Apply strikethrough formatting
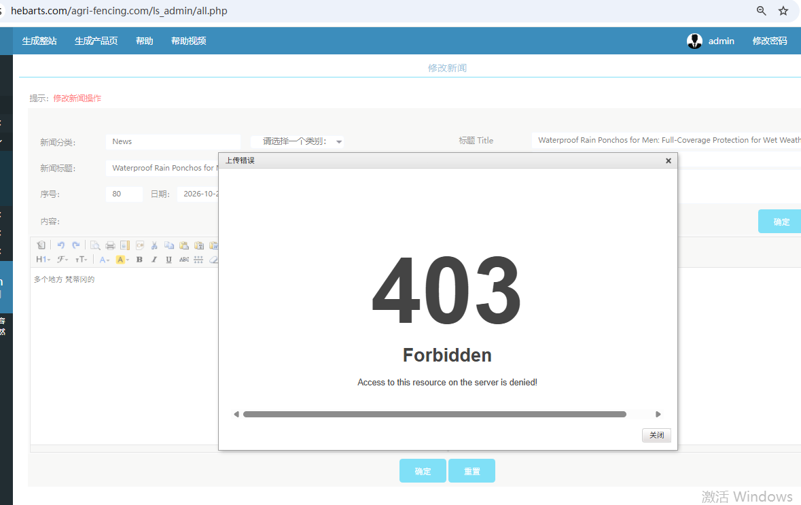 click(x=184, y=260)
